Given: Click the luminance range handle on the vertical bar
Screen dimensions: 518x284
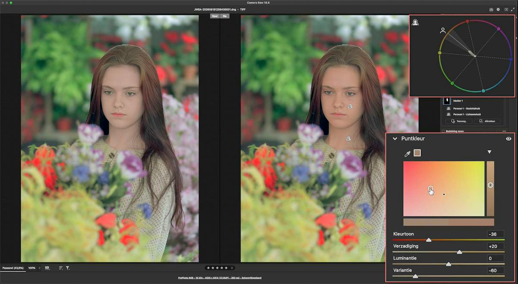Looking at the screenshot, I should [490, 185].
